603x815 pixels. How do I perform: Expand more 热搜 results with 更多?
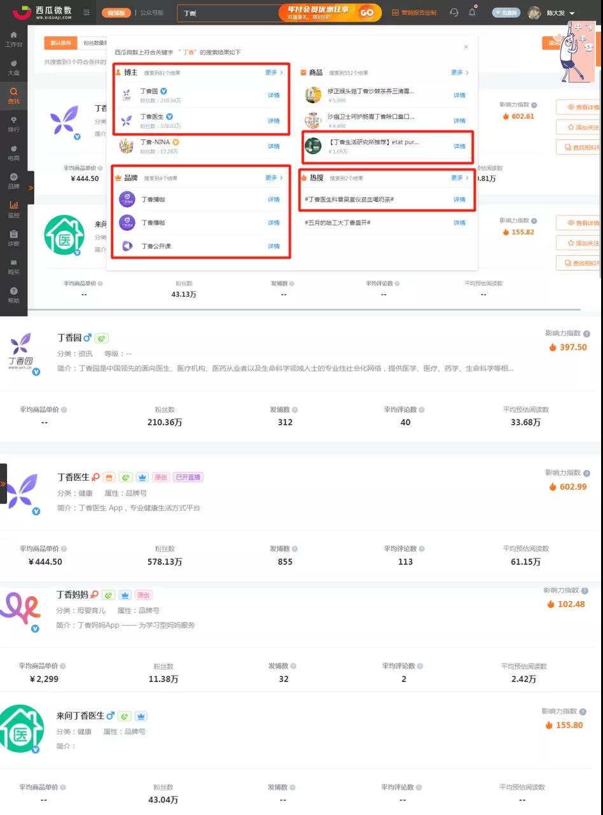(459, 178)
